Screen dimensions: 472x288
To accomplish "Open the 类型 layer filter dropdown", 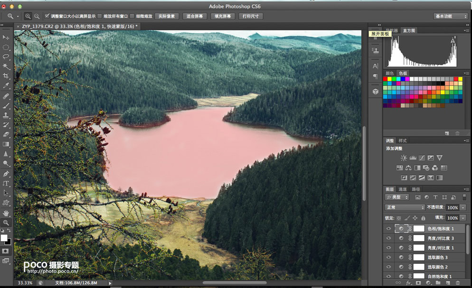I will tap(397, 197).
